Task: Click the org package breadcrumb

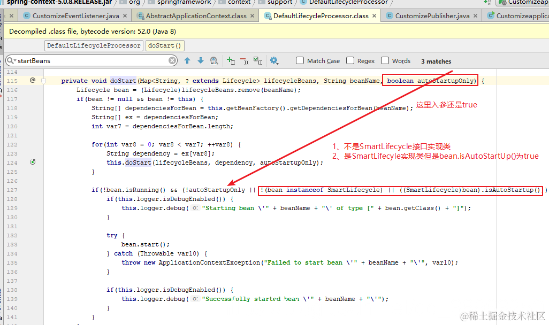Action: tap(130, 2)
